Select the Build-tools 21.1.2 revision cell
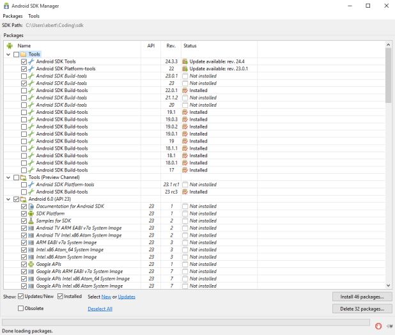395x335 pixels. coord(171,98)
